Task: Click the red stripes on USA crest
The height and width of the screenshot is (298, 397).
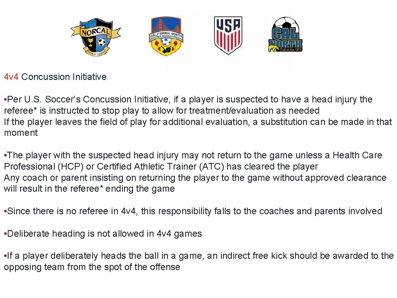Action: tap(228, 42)
